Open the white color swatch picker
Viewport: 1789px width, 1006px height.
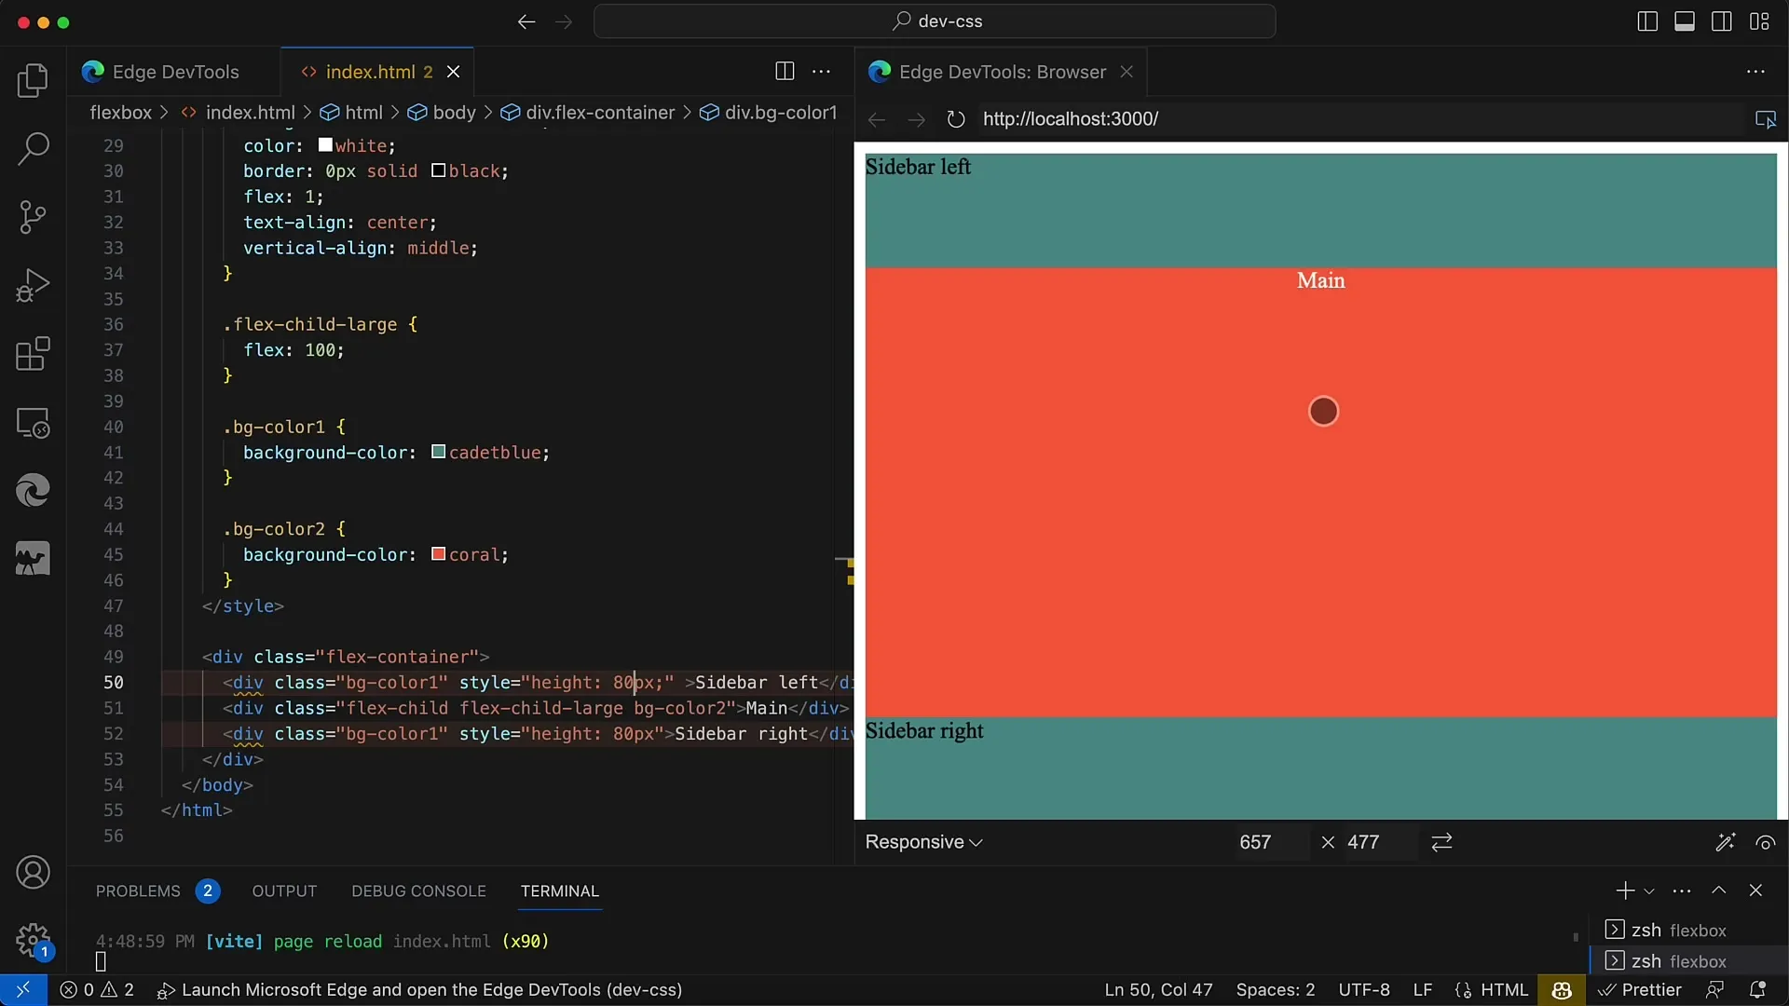[x=325, y=145]
